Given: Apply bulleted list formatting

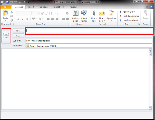Looking at the screenshot, I should click(x=53, y=13).
